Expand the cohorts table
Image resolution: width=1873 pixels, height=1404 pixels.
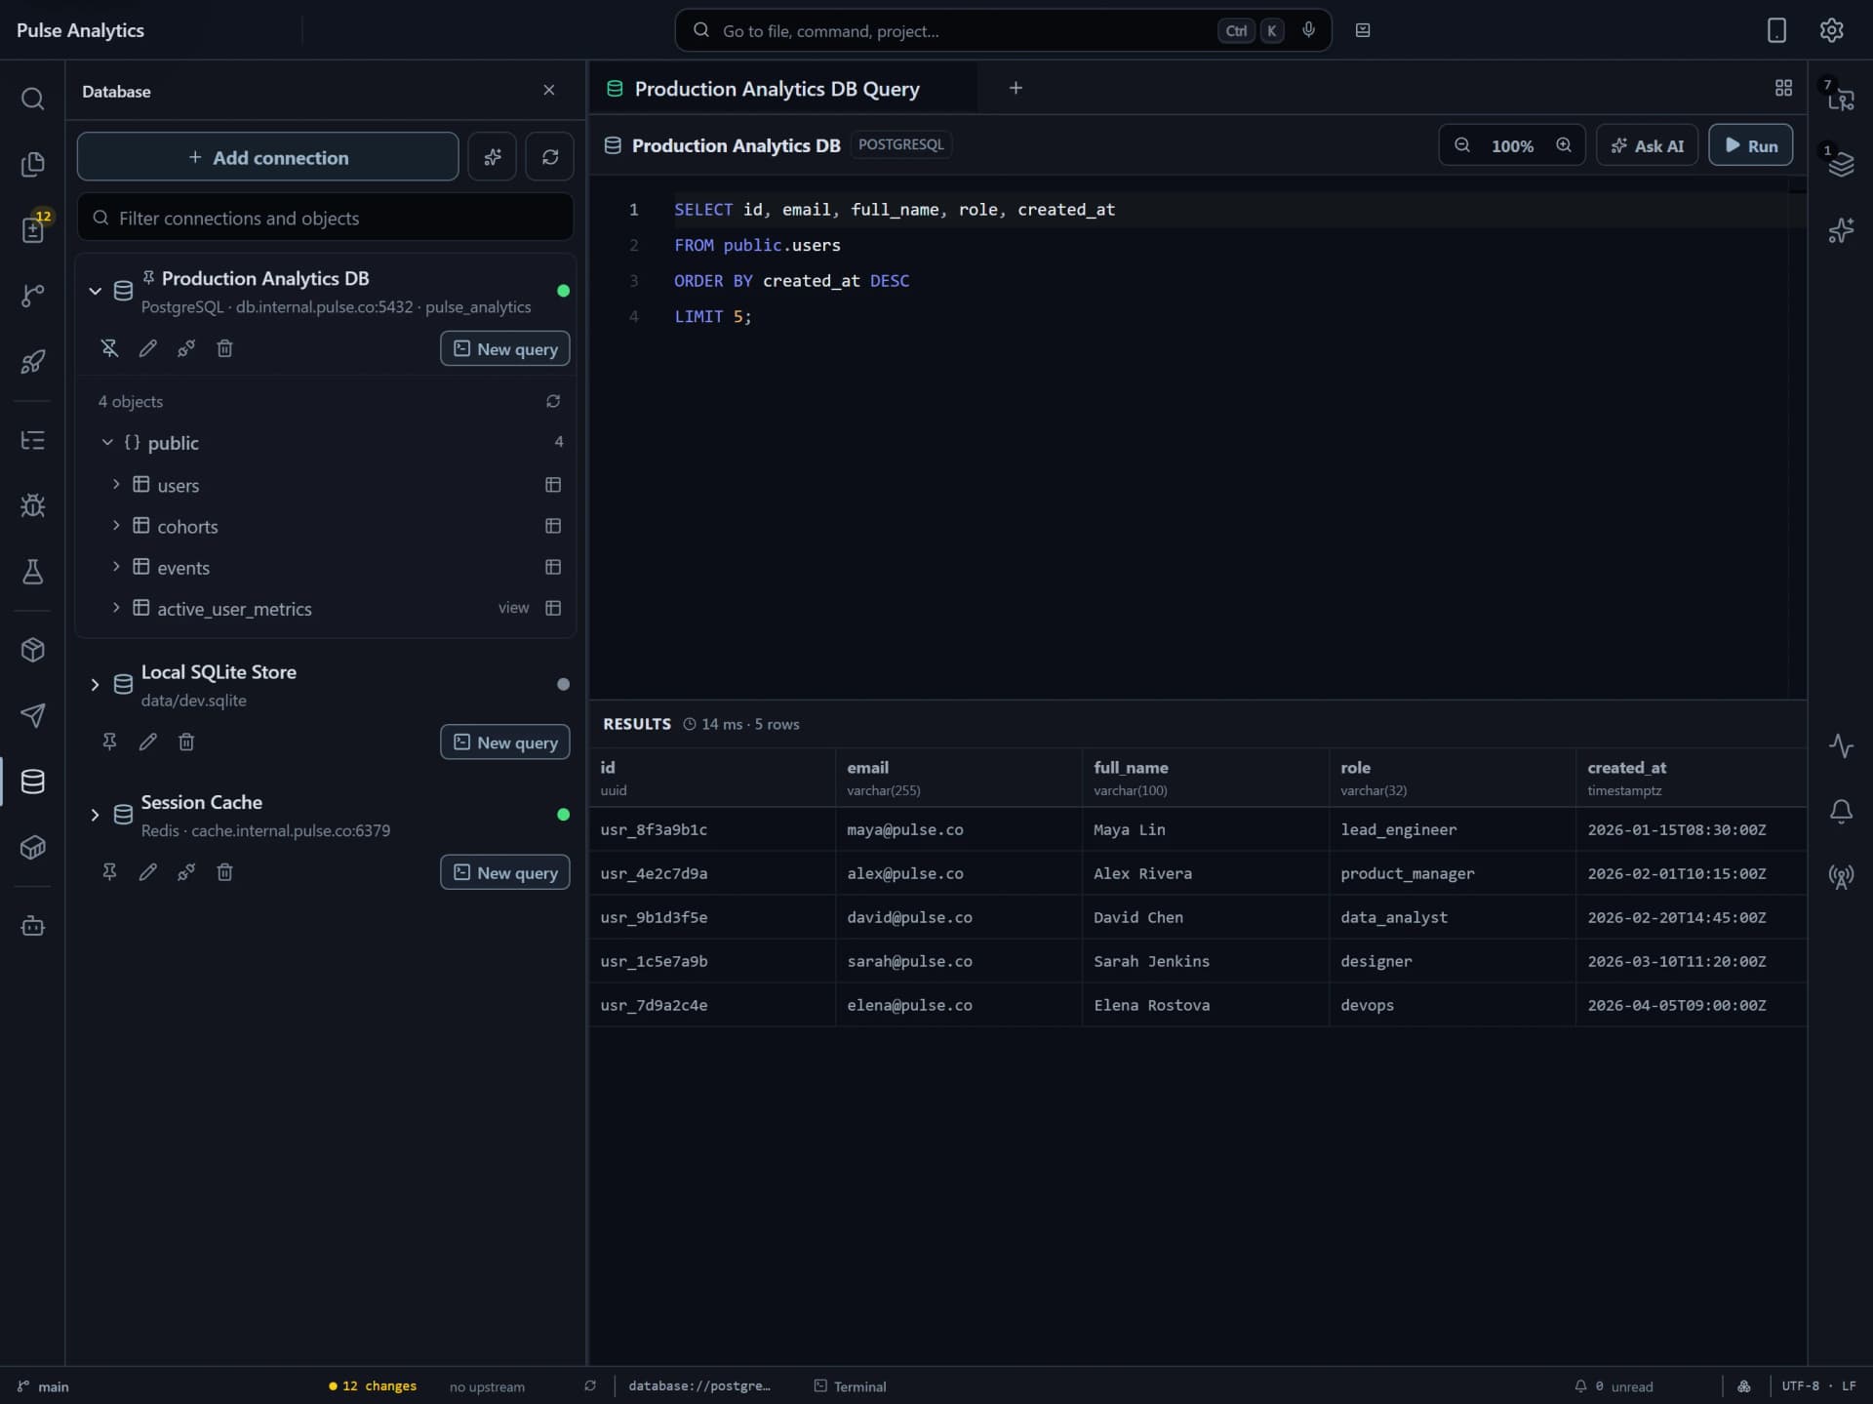pyautogui.click(x=116, y=525)
